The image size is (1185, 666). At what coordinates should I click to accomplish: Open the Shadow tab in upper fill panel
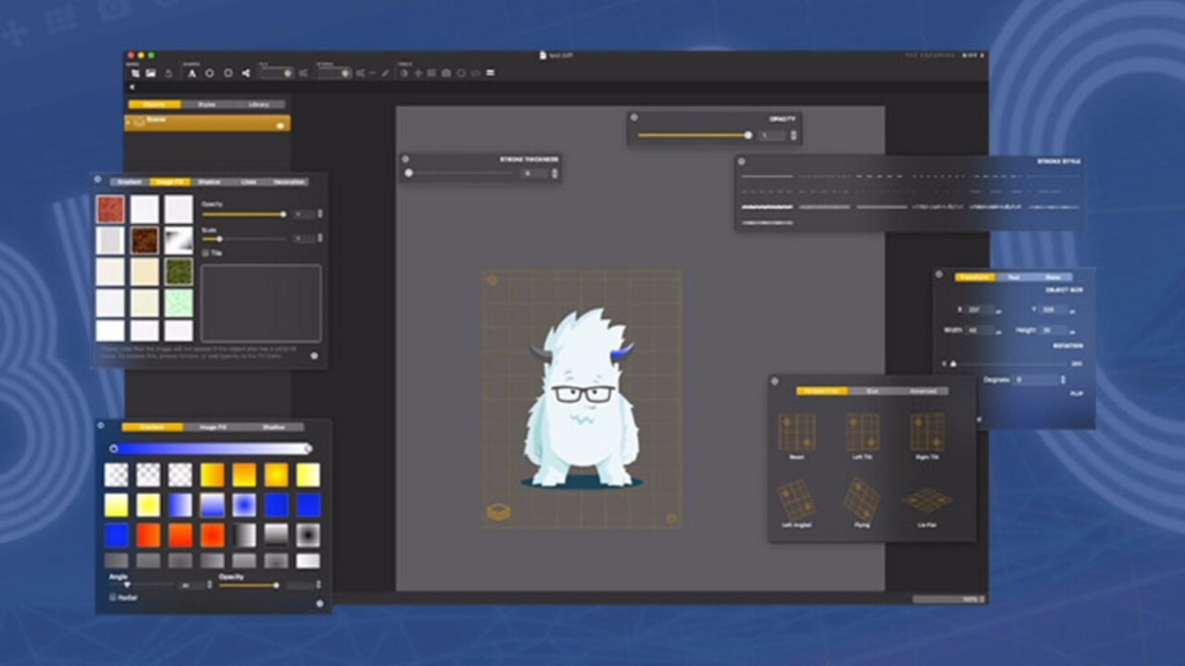[x=208, y=182]
